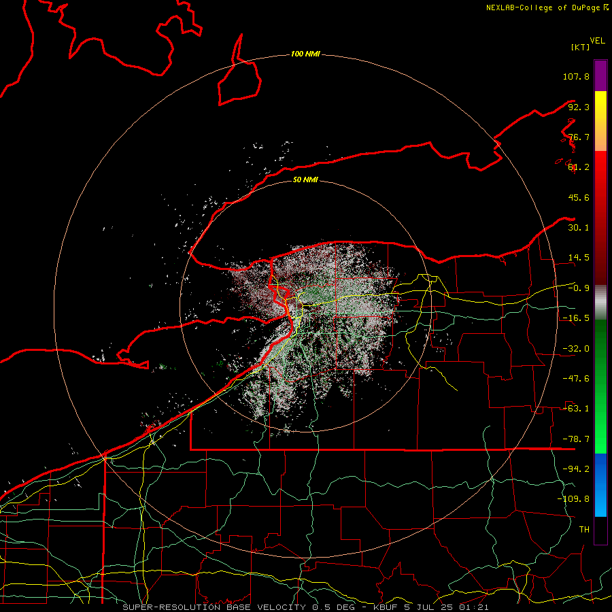The height and width of the screenshot is (612, 612).
Task: Click the purple segment of the color scale
Action: coord(600,75)
